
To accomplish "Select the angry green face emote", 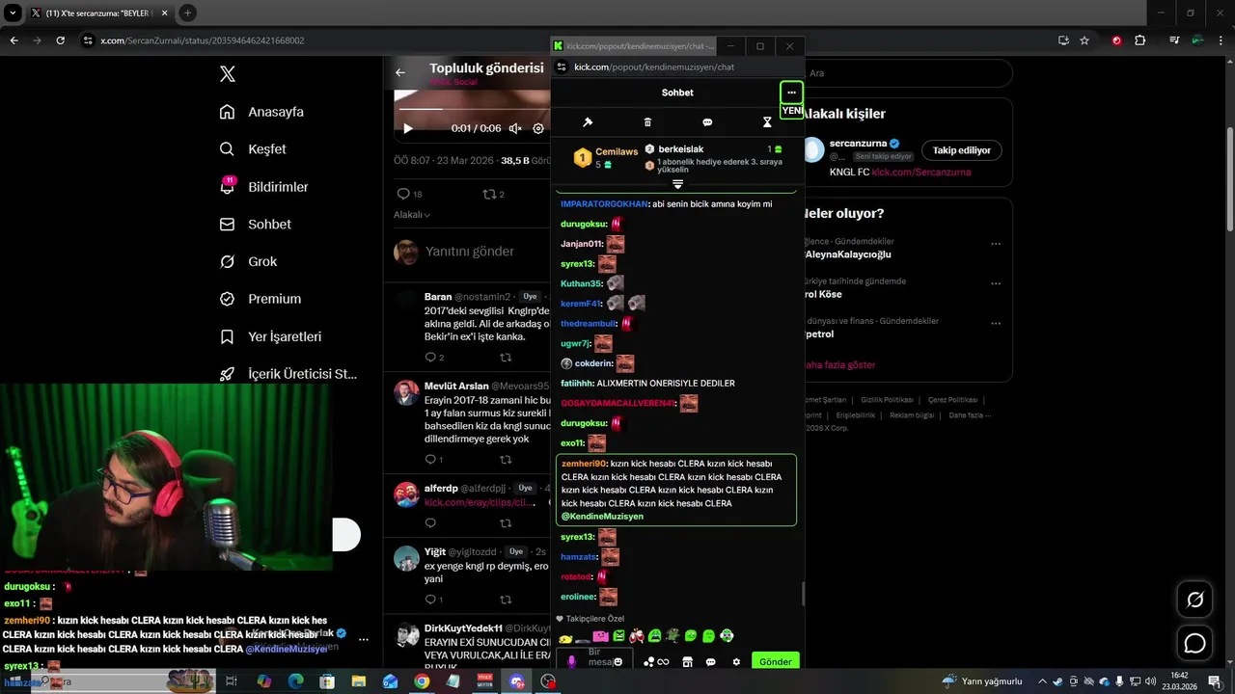I will pos(618,636).
